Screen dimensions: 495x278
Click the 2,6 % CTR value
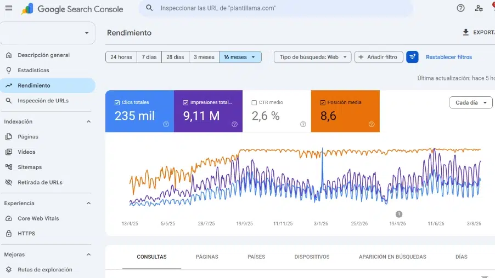pyautogui.click(x=266, y=116)
